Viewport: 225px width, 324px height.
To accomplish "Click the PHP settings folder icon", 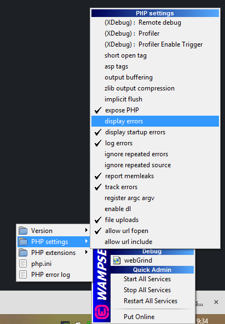I will point(23,242).
